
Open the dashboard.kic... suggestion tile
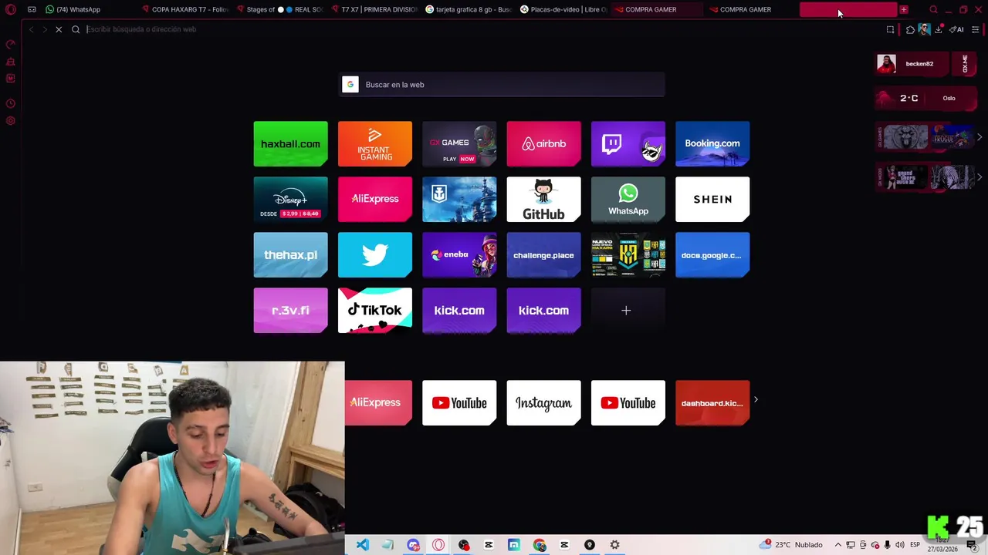click(712, 402)
